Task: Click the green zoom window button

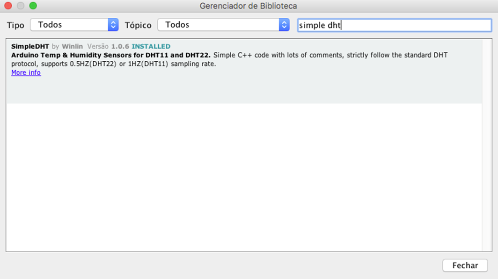Action: click(33, 6)
